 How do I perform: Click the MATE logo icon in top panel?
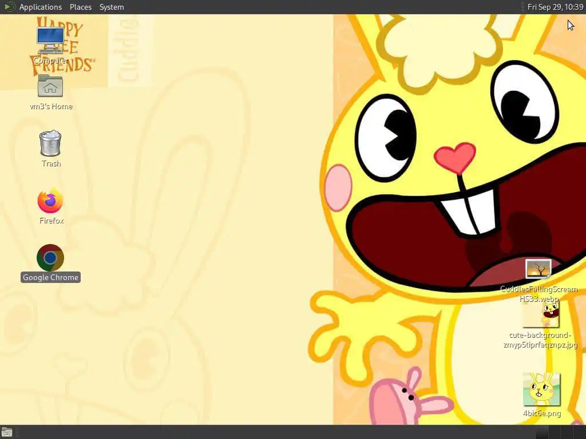pos(9,7)
